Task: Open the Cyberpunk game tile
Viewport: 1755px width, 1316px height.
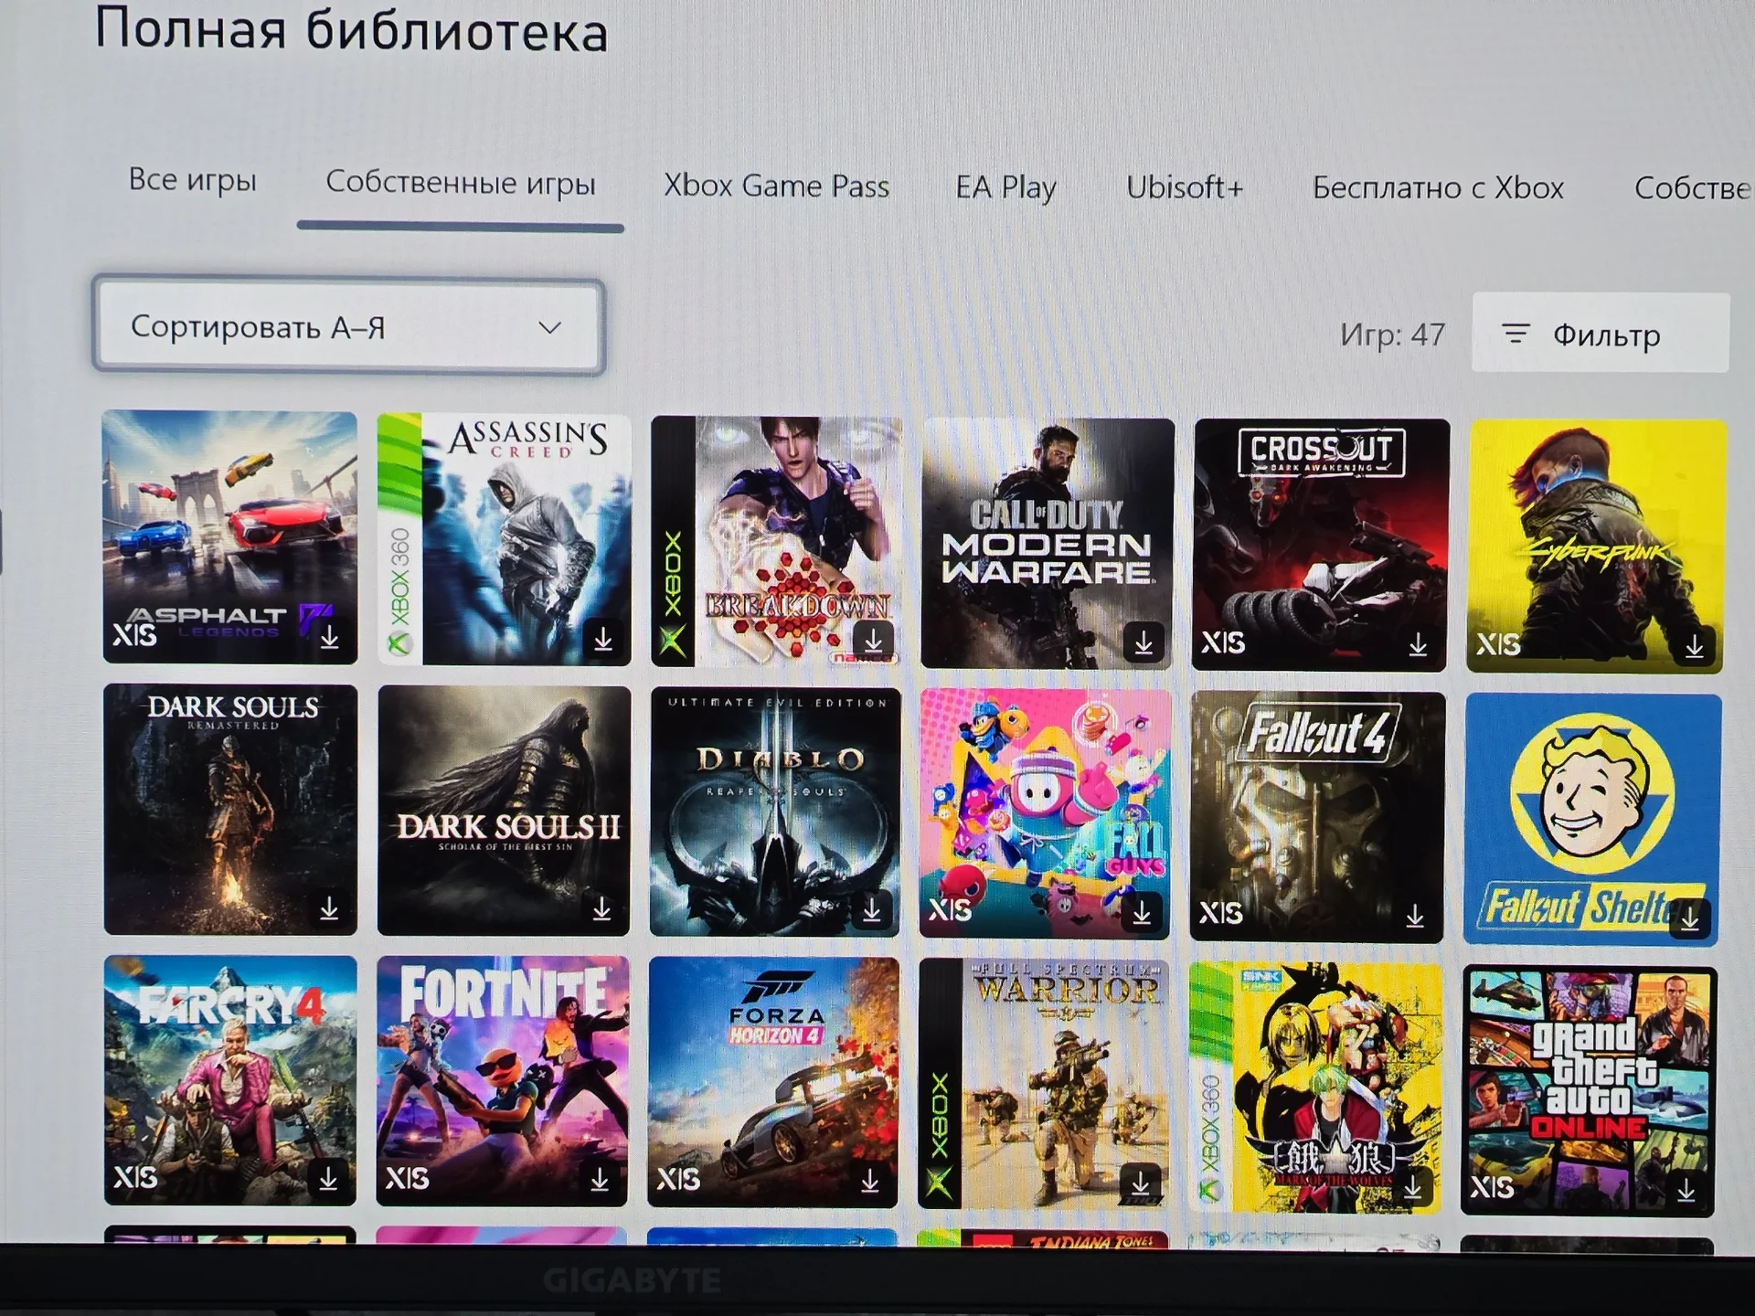Action: click(1596, 547)
